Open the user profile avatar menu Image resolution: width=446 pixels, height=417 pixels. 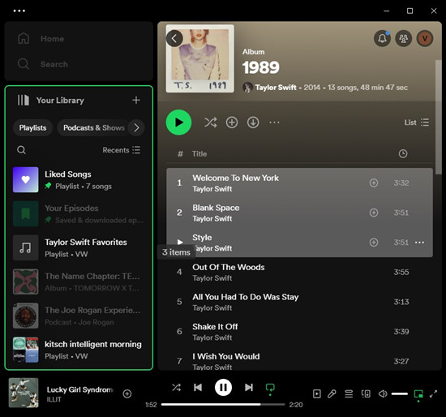pyautogui.click(x=425, y=38)
